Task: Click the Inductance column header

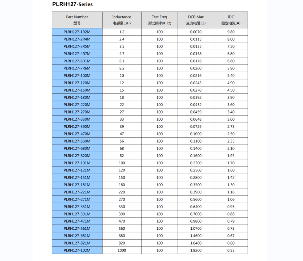Action: [122, 20]
